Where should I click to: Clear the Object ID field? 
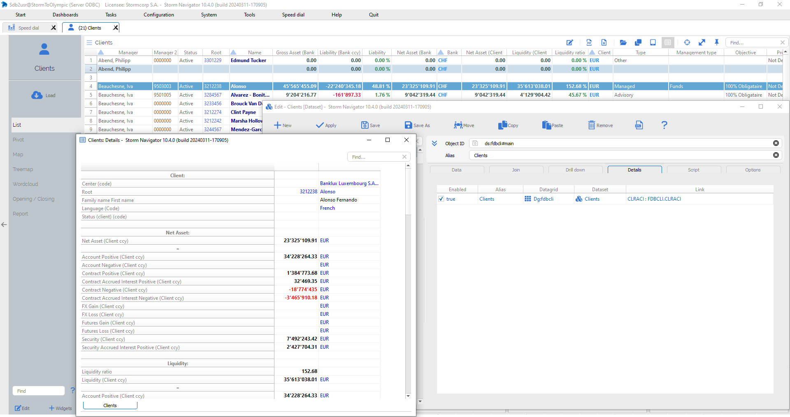pyautogui.click(x=776, y=143)
